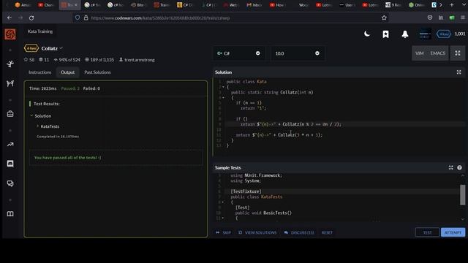Toggle dark mode moon icon
Screen dimensions: 468x263
[367, 34]
